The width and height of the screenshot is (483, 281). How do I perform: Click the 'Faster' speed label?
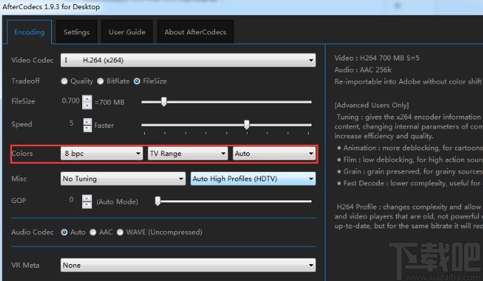[104, 126]
